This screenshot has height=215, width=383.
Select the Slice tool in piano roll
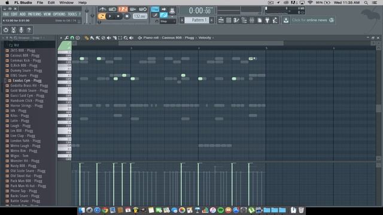[114, 38]
